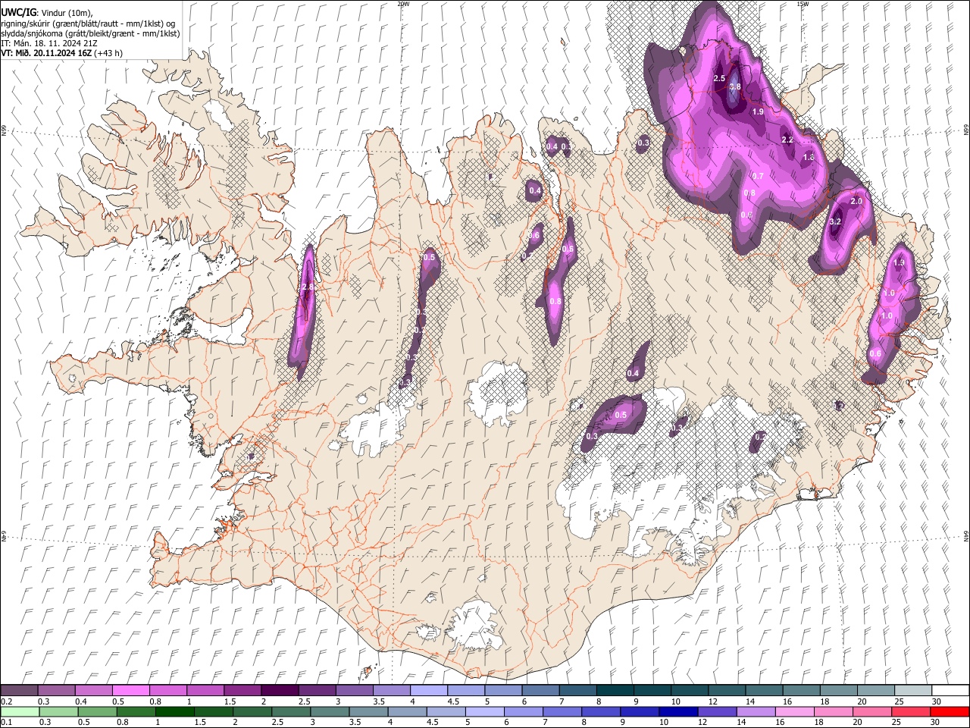Image resolution: width=970 pixels, height=728 pixels.
Task: Choose the light violet 14 rain legend swatch
Action: tap(756, 711)
